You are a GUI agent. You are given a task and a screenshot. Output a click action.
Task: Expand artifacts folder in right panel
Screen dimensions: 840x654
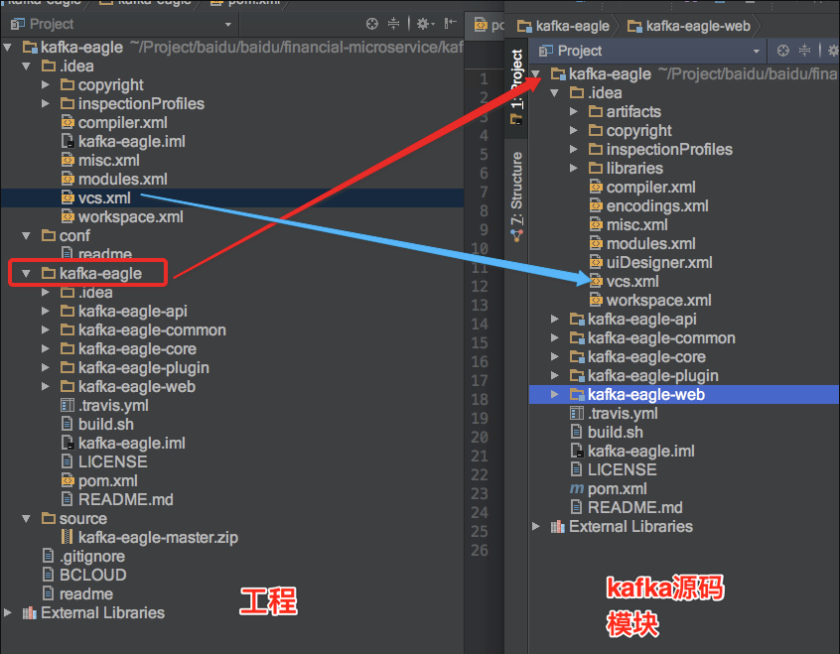pos(574,112)
